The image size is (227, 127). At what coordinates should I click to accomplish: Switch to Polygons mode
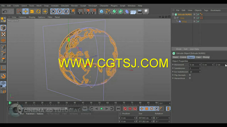pos(3,60)
